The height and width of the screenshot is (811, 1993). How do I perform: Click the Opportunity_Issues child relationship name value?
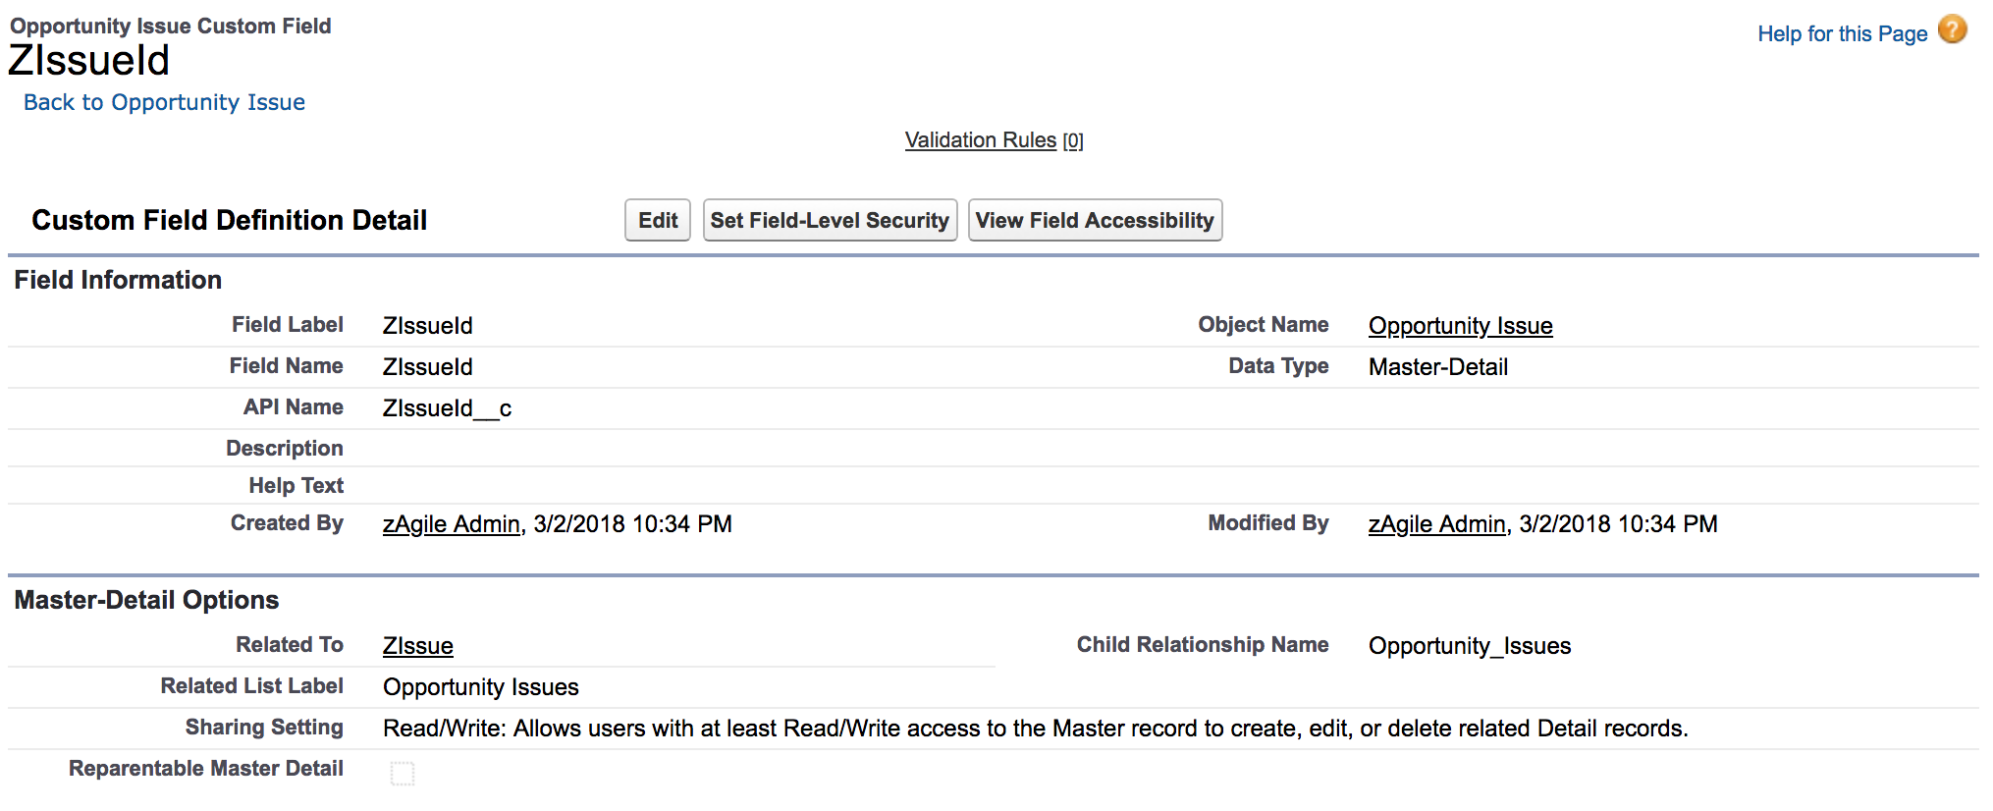click(x=1469, y=646)
